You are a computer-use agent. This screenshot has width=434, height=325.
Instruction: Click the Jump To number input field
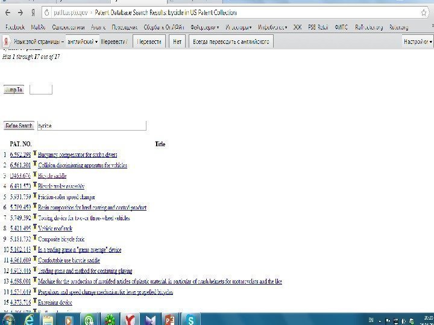pos(41,90)
